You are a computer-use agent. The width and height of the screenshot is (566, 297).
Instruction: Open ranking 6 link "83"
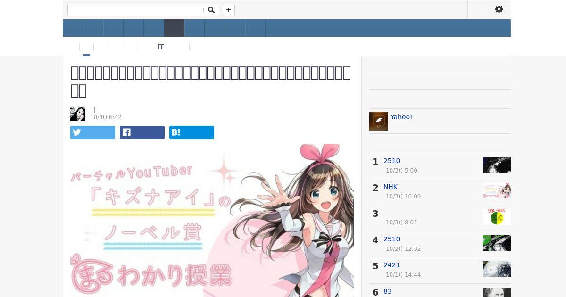pyautogui.click(x=388, y=291)
